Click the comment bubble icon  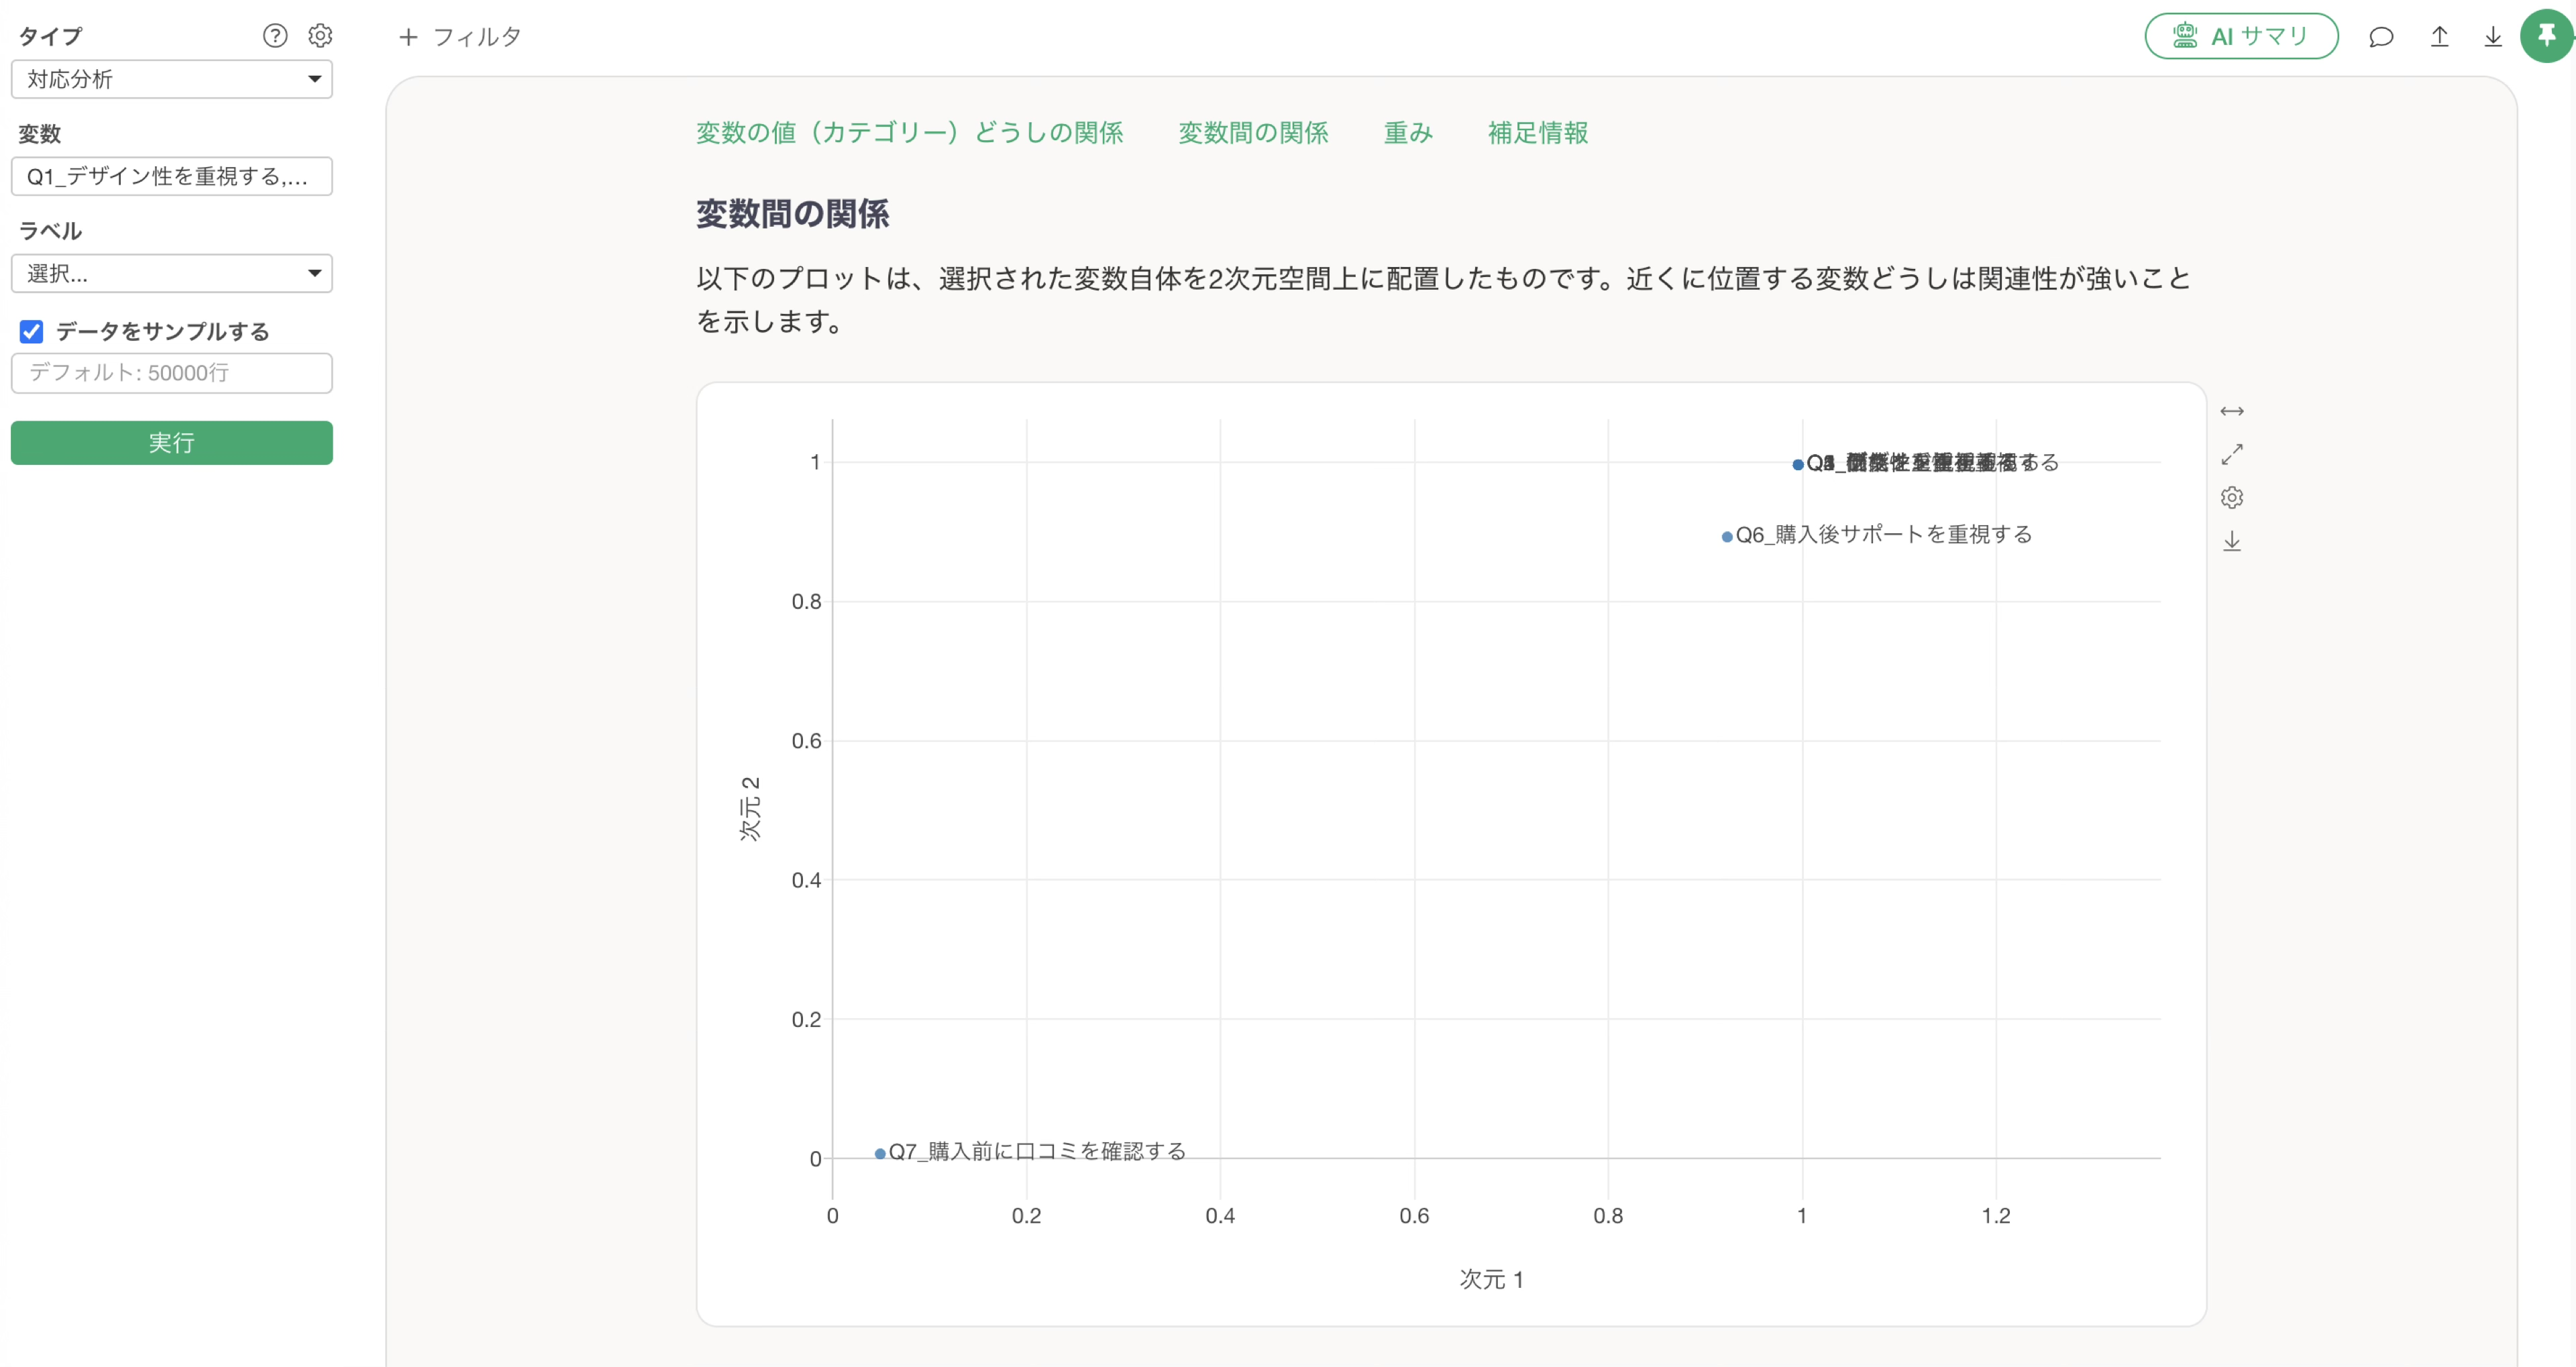click(2381, 37)
